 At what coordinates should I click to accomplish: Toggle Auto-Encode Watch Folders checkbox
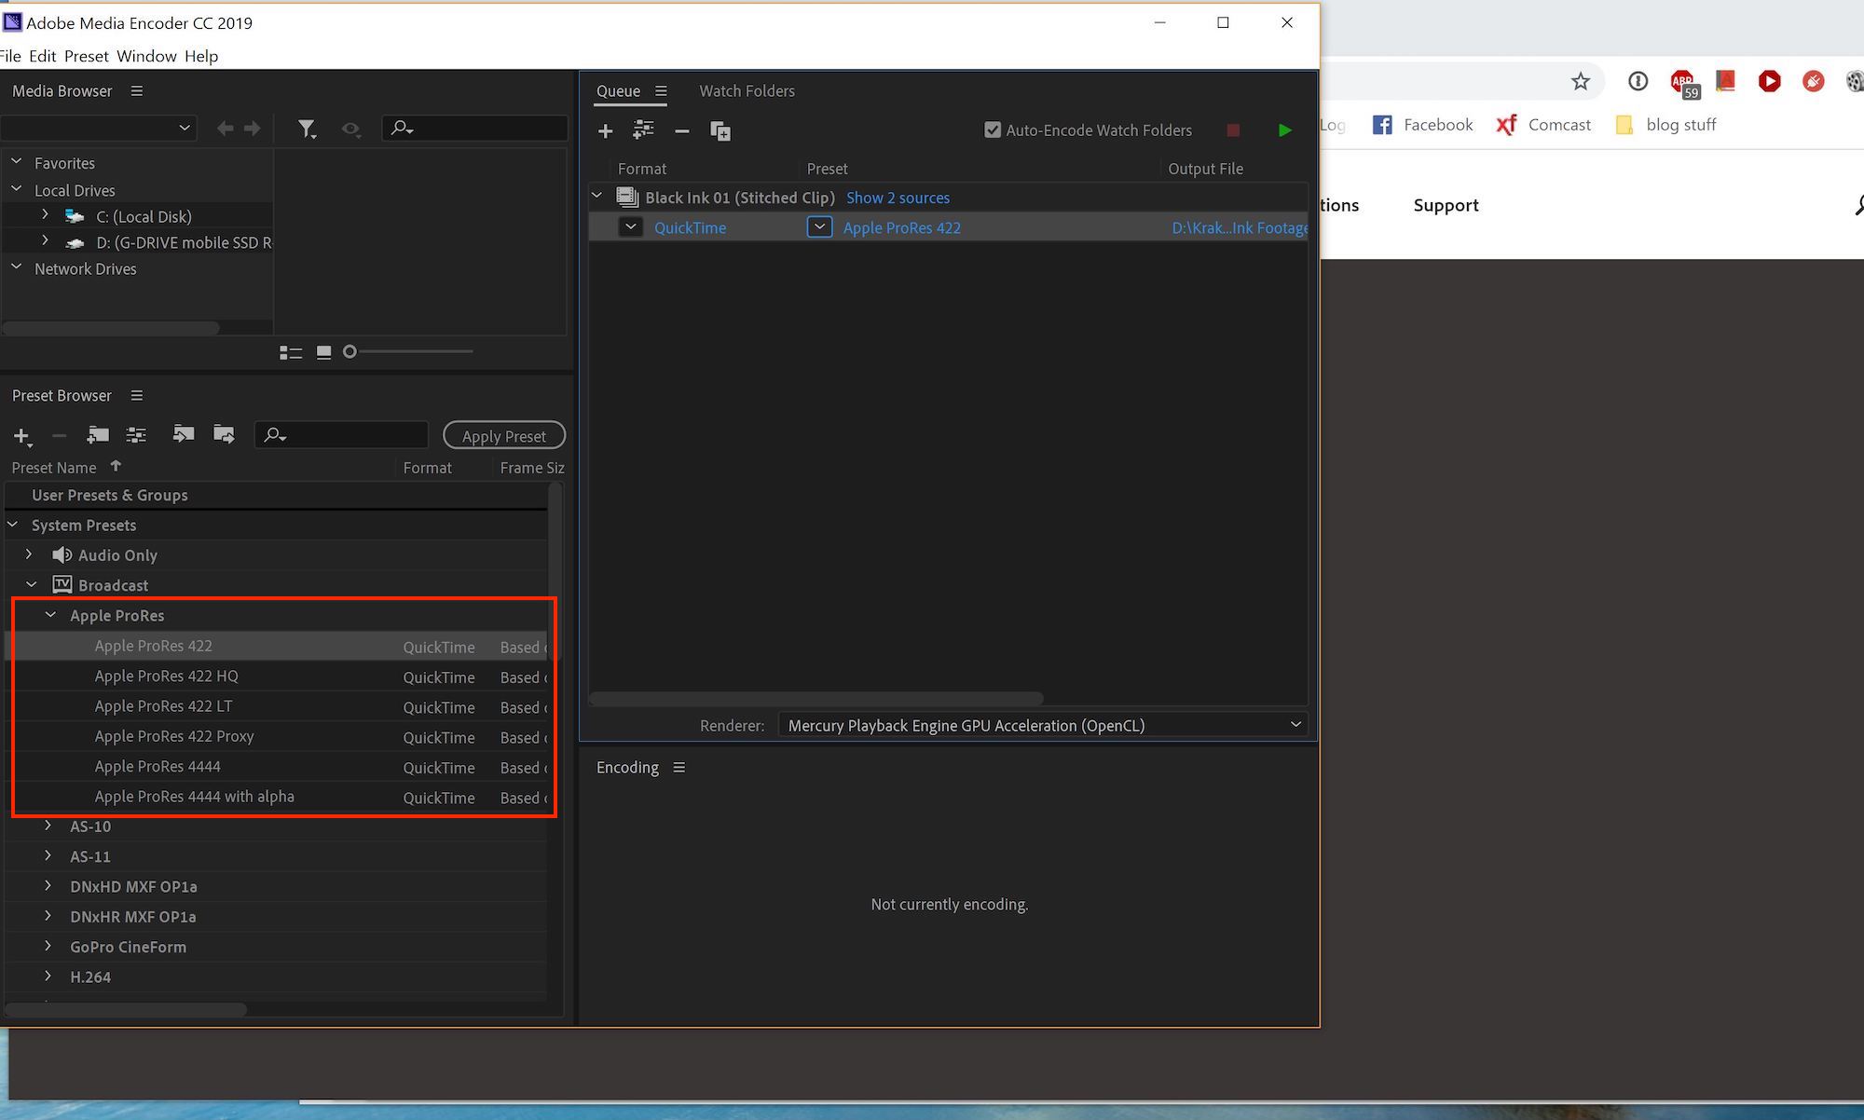coord(991,130)
